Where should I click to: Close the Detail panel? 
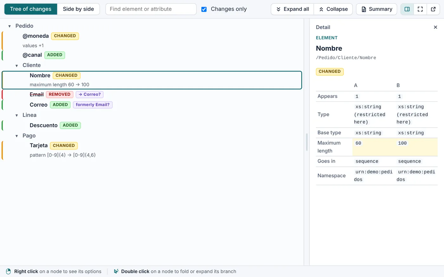(x=435, y=27)
